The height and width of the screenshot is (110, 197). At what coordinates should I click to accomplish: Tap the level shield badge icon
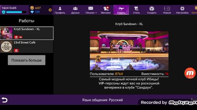(3, 12)
